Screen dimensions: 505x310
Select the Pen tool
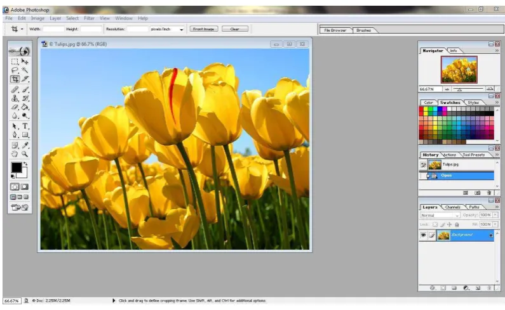click(15, 135)
